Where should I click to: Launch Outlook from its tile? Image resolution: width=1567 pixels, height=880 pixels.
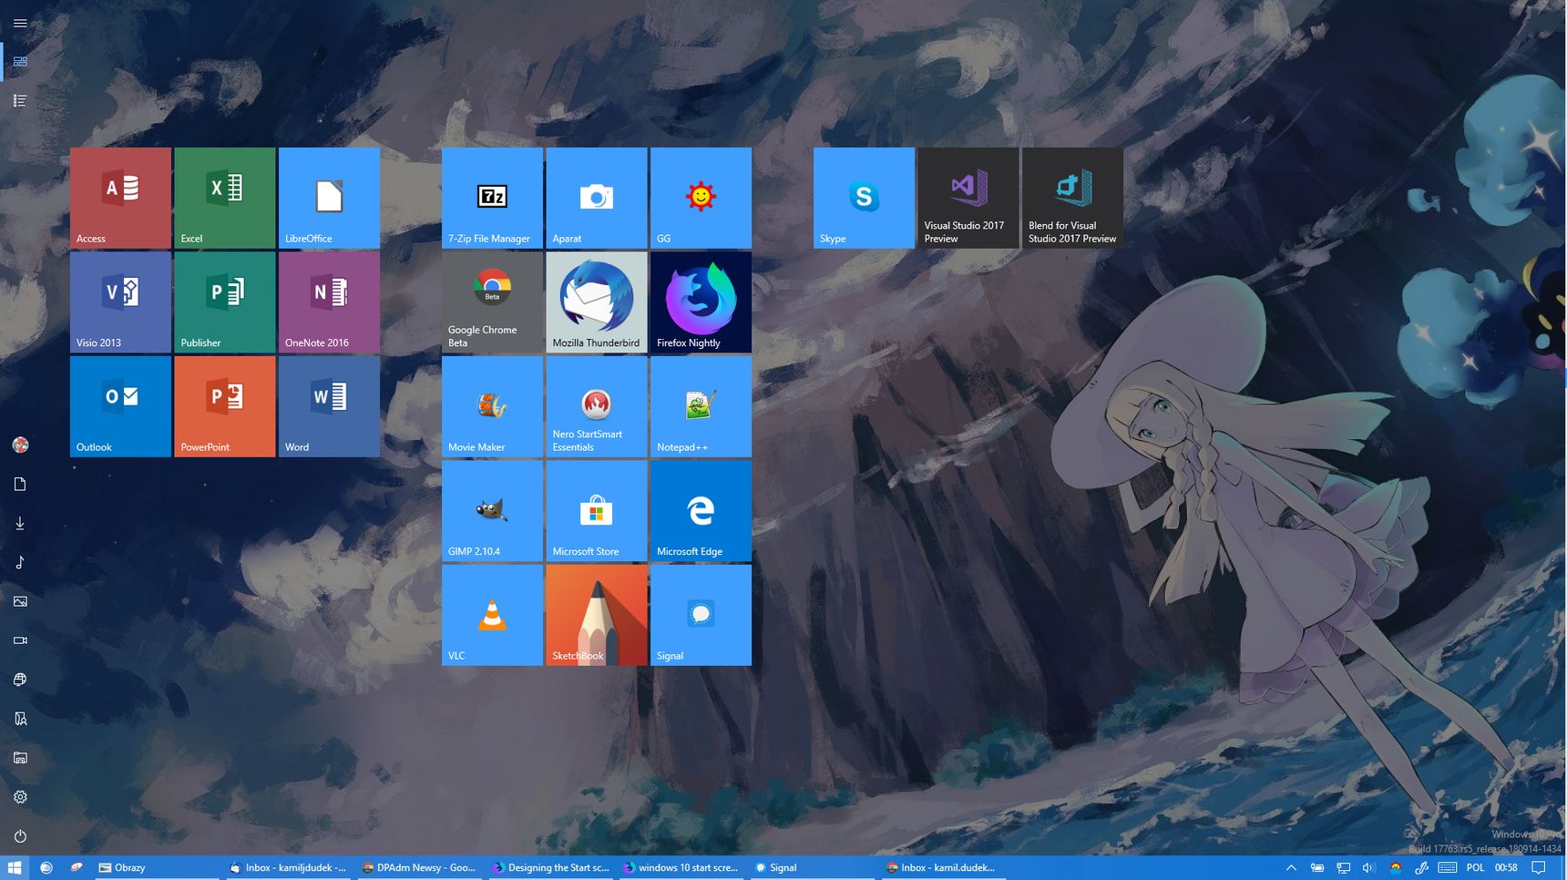point(120,406)
